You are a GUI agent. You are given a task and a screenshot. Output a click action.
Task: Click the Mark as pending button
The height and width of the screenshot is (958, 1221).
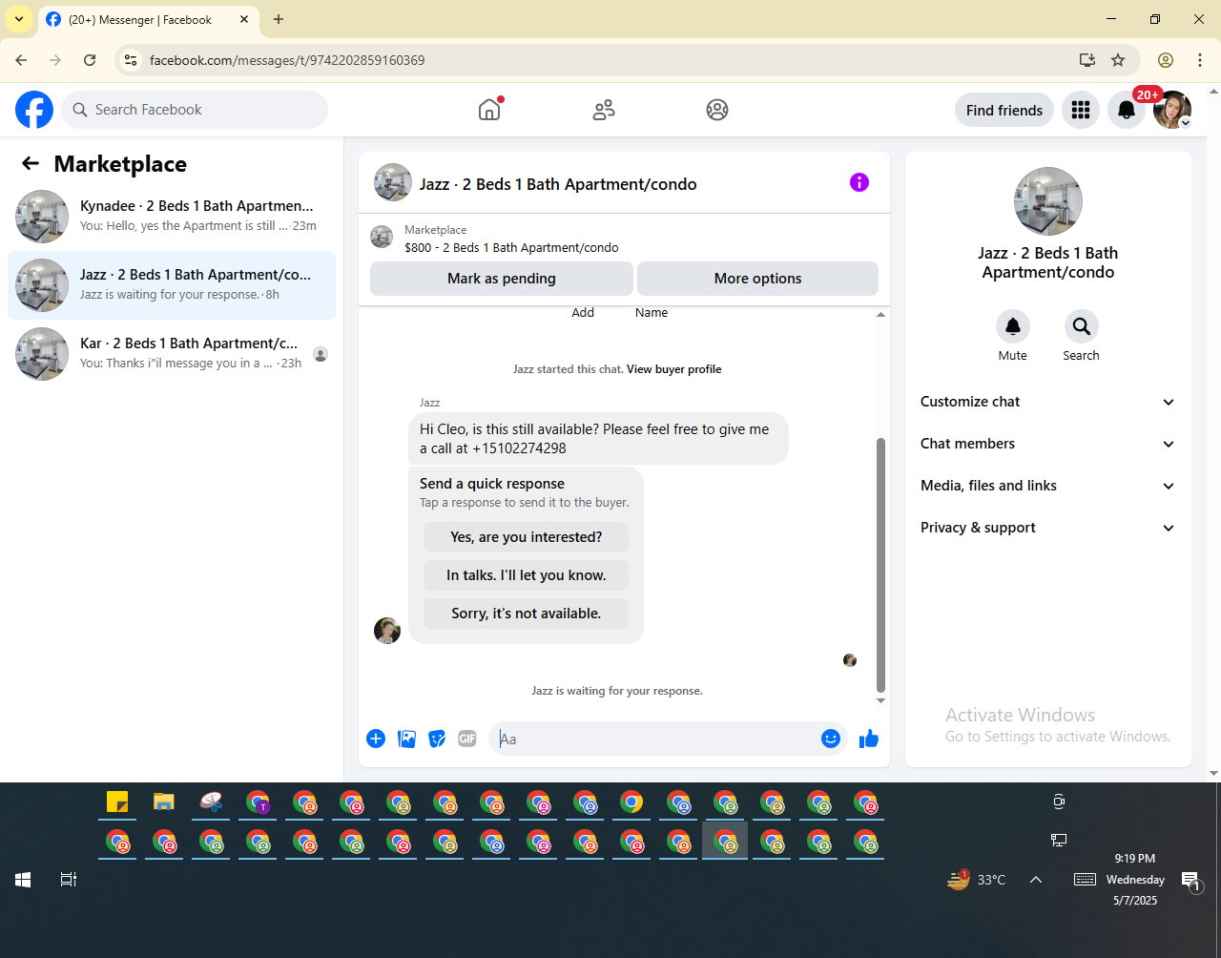pyautogui.click(x=502, y=279)
